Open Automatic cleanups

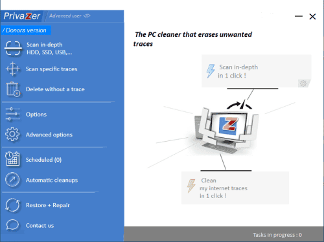[x=52, y=180]
